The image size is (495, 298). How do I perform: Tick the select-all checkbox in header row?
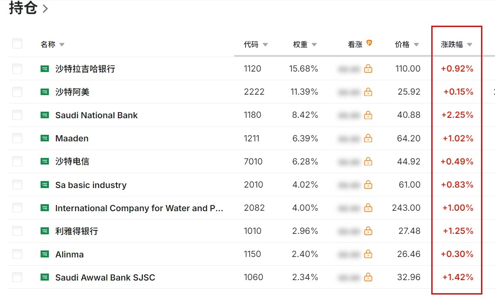pos(17,44)
